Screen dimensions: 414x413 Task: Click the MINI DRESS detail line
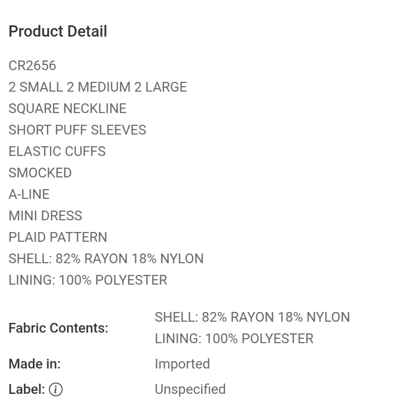tap(45, 216)
